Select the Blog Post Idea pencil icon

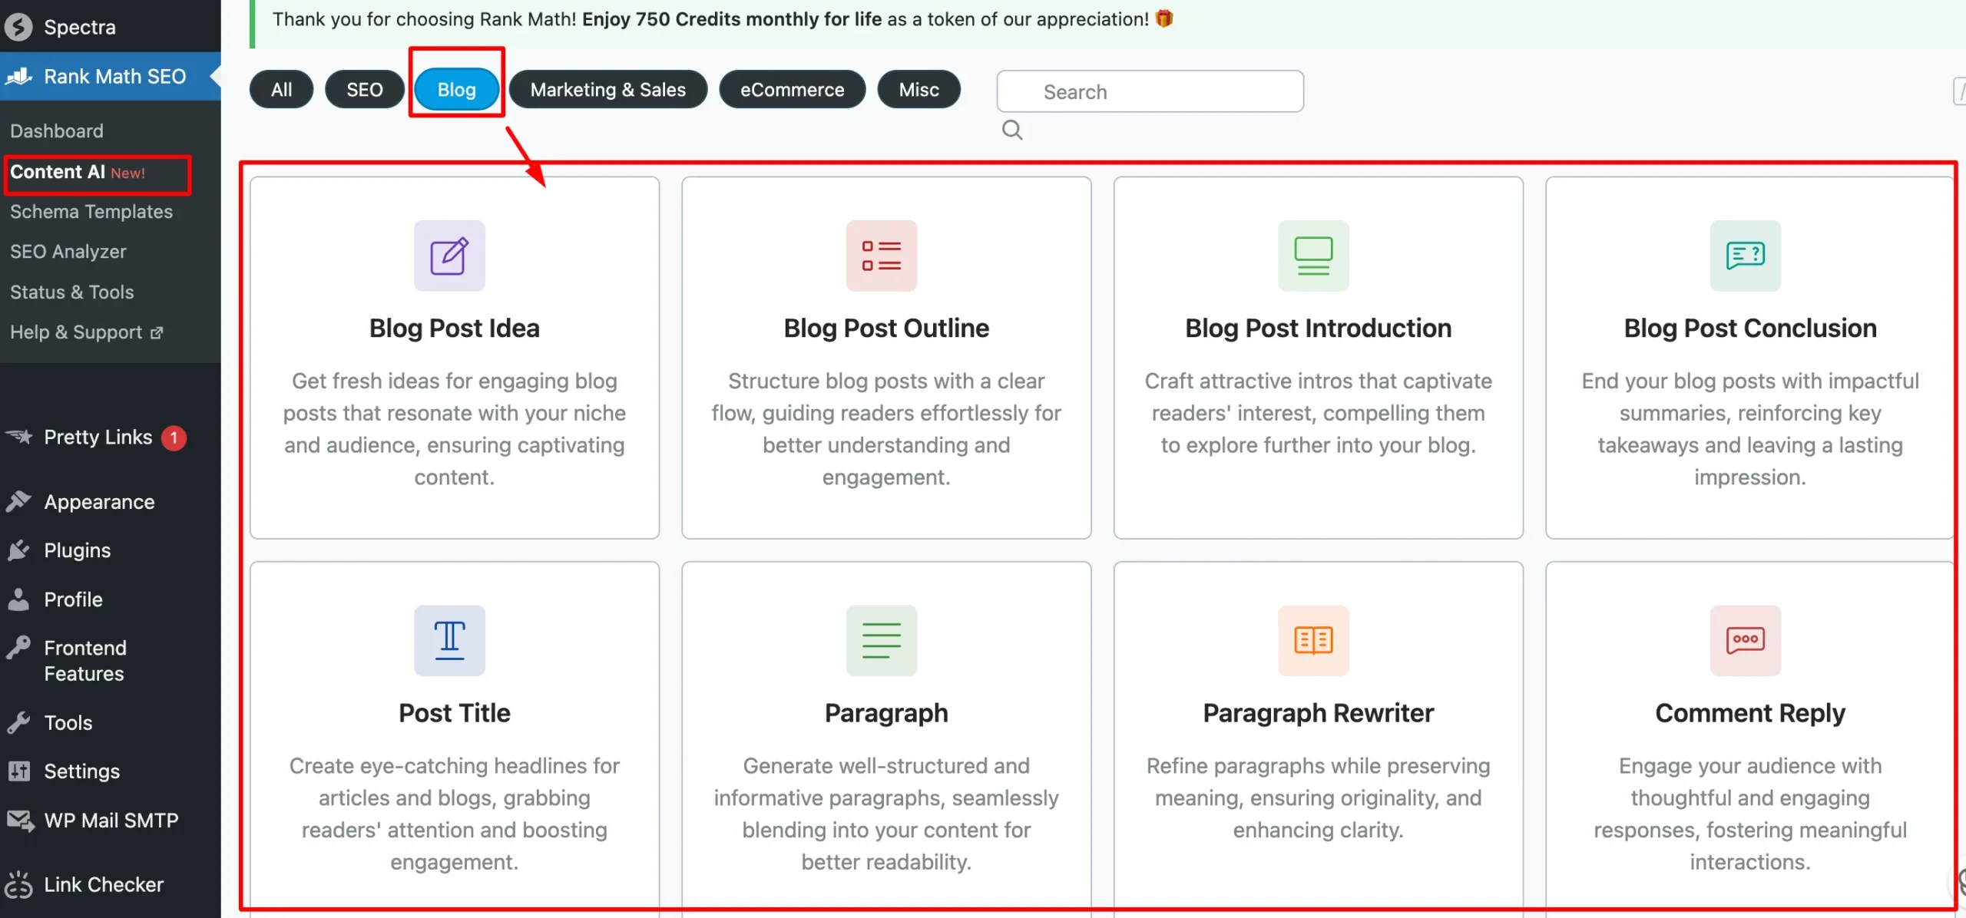(449, 256)
